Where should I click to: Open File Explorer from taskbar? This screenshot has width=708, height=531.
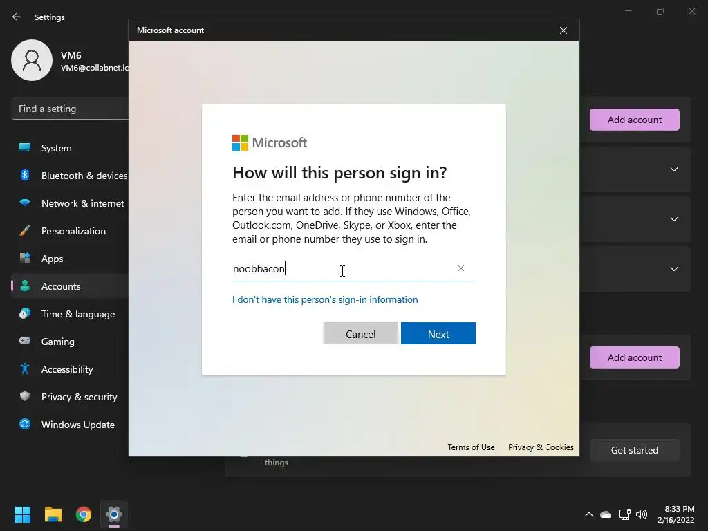click(53, 514)
